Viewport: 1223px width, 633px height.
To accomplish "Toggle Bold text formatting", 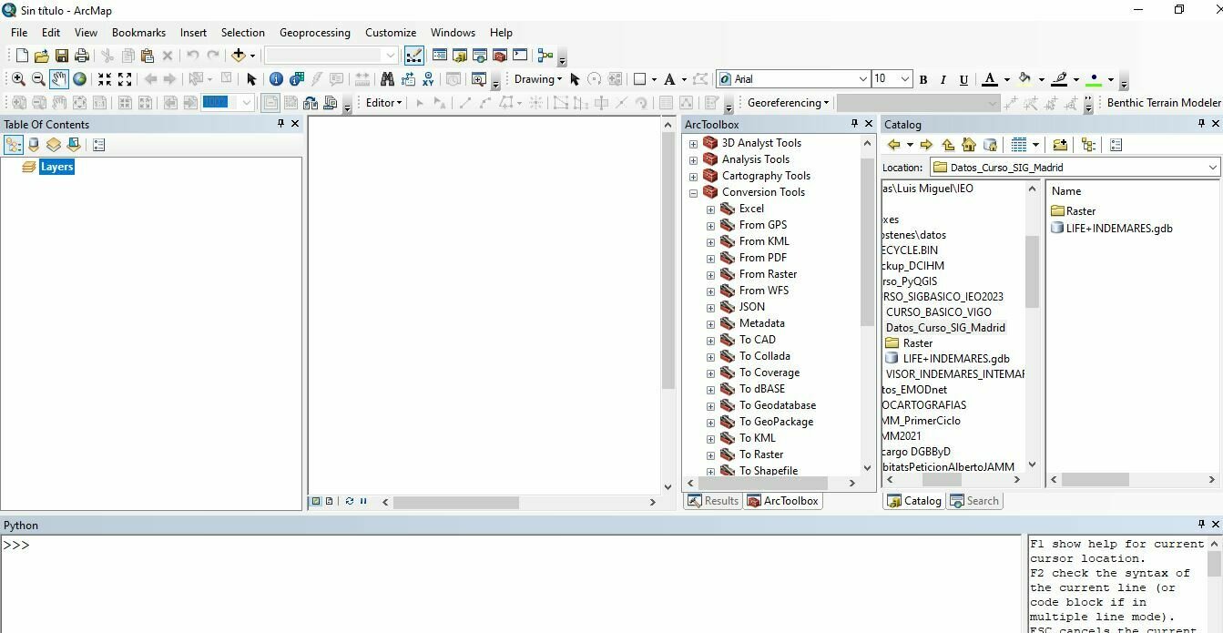I will click(923, 79).
